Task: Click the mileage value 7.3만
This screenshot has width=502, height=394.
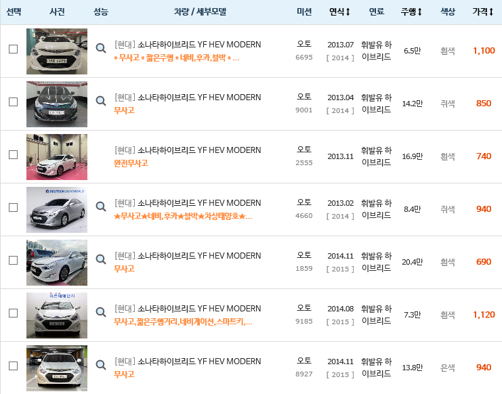Action: [413, 315]
